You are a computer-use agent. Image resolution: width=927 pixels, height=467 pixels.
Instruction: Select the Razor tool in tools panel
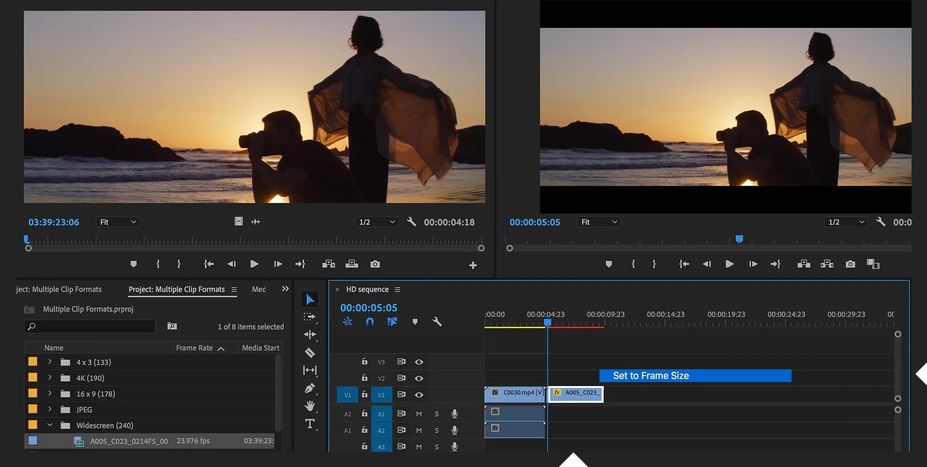pos(310,353)
